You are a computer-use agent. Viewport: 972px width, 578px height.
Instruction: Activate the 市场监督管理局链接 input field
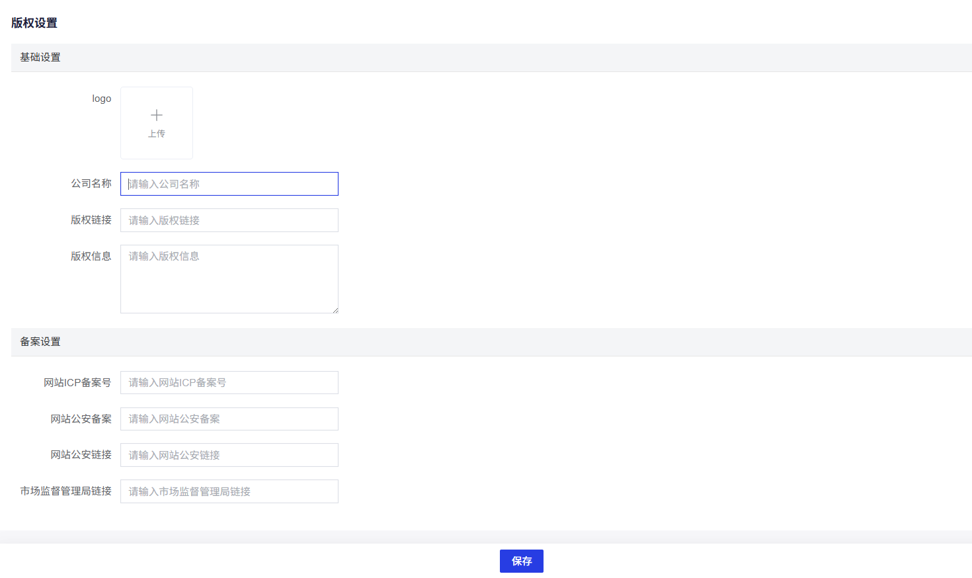coord(229,491)
